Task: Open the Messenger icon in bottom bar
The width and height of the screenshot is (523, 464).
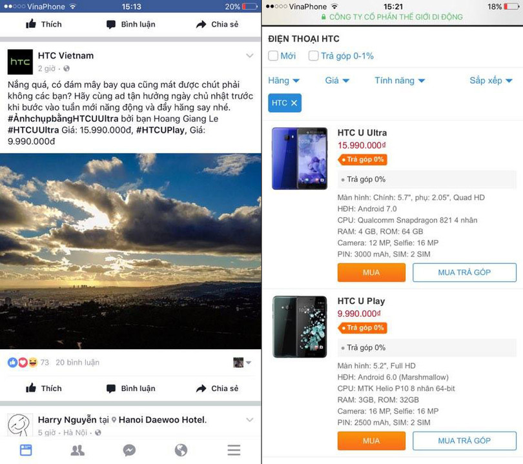Action: click(x=129, y=450)
